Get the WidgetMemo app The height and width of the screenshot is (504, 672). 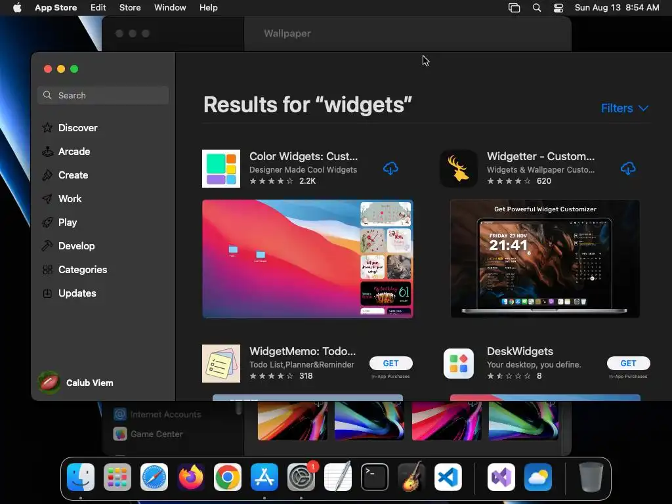tap(391, 363)
